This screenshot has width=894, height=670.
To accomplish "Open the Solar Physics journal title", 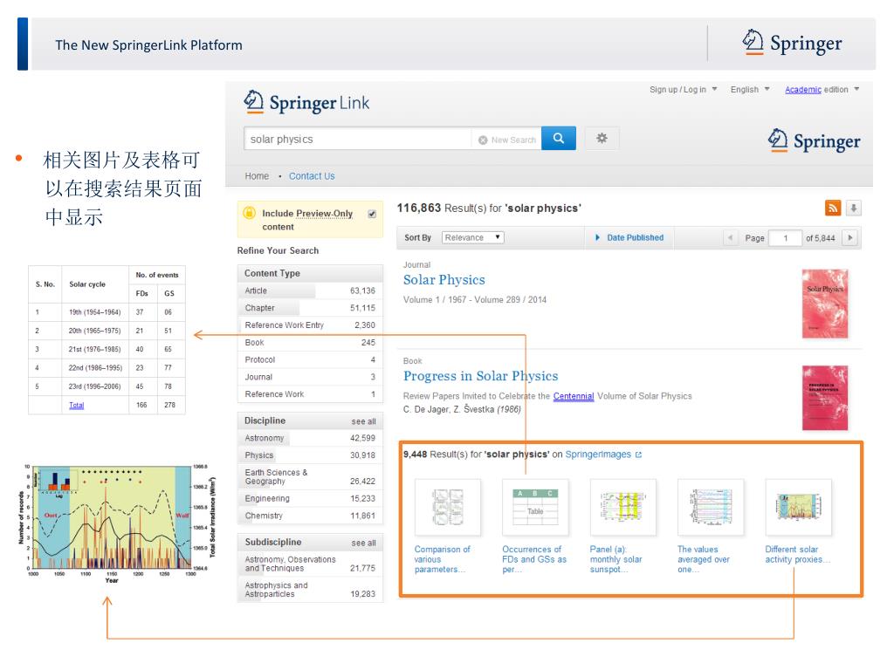I will click(444, 280).
